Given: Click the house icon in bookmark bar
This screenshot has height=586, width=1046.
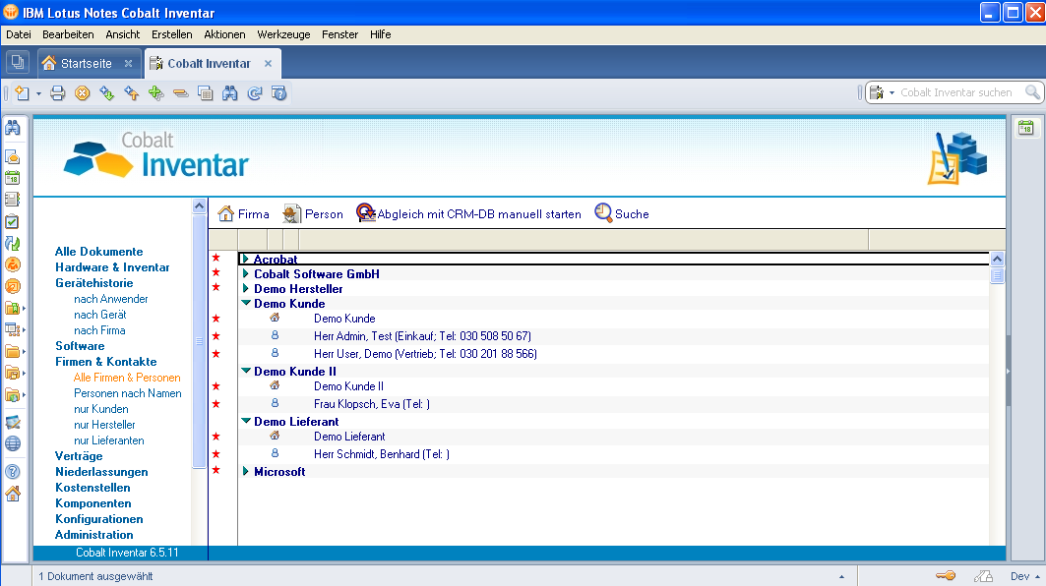Looking at the screenshot, I should pyautogui.click(x=13, y=494).
